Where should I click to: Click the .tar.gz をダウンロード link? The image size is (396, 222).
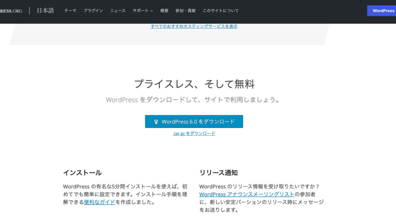(x=194, y=133)
